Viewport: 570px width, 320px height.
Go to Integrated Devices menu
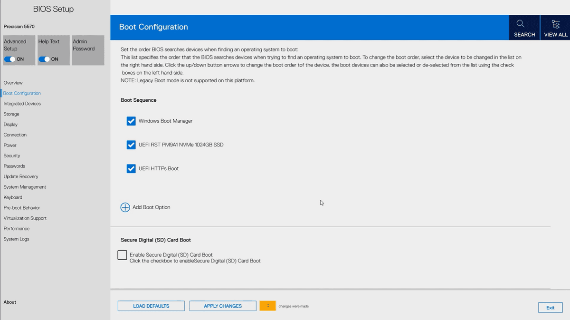pyautogui.click(x=22, y=104)
